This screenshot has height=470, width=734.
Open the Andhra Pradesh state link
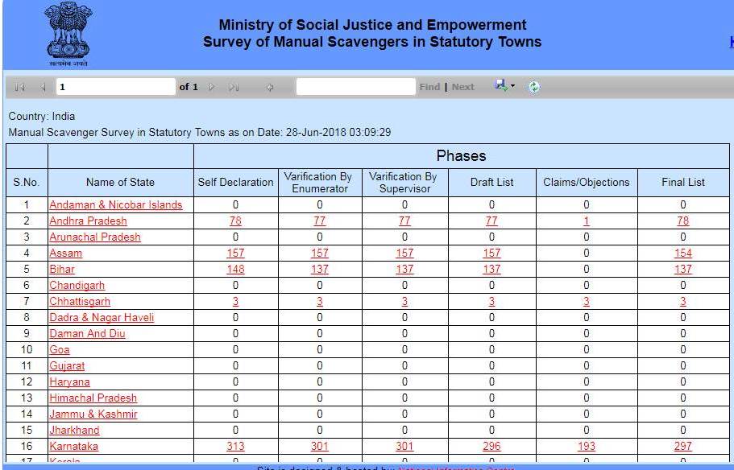88,221
